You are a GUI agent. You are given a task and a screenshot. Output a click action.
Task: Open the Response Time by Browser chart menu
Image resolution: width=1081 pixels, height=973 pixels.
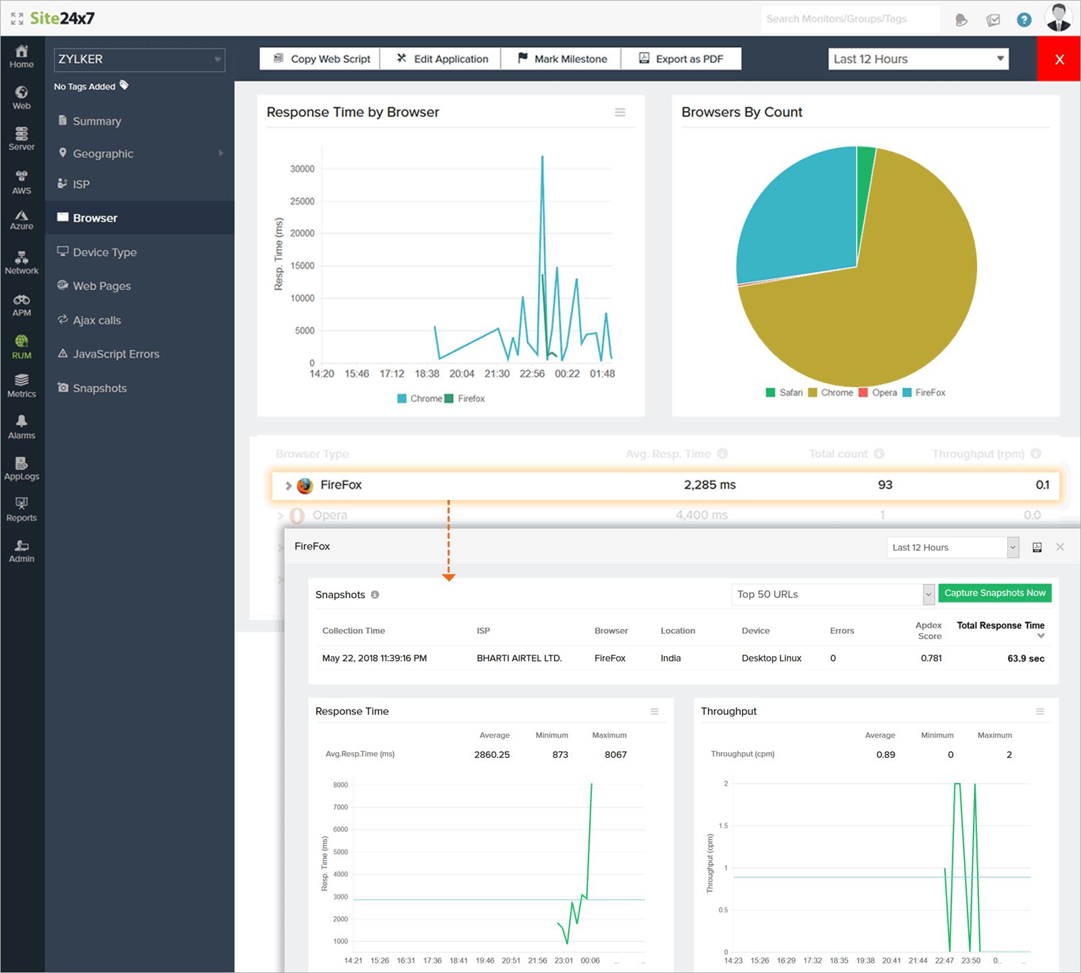point(620,112)
